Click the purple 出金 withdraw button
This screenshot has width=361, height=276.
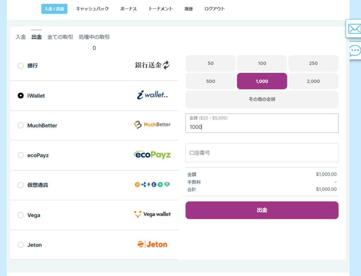(262, 210)
